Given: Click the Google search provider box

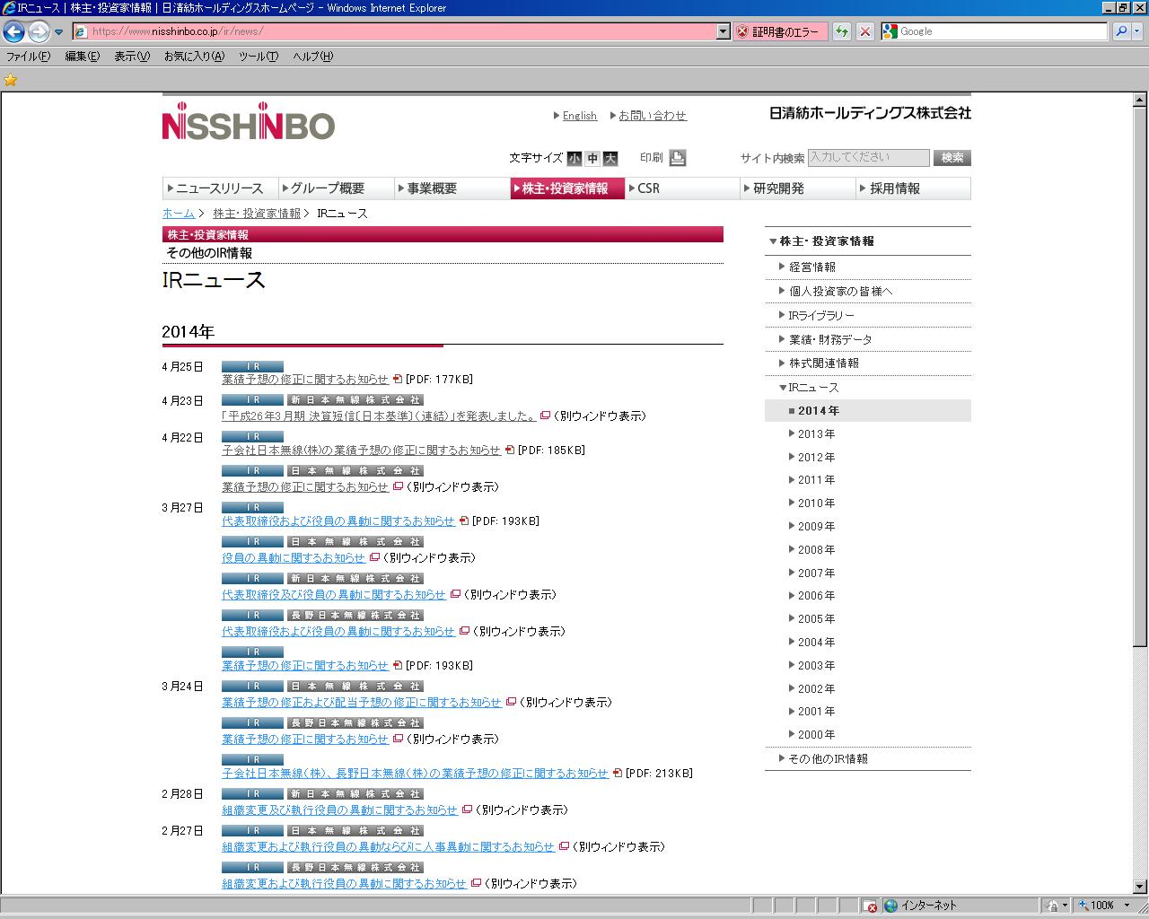Looking at the screenshot, I should tap(995, 31).
